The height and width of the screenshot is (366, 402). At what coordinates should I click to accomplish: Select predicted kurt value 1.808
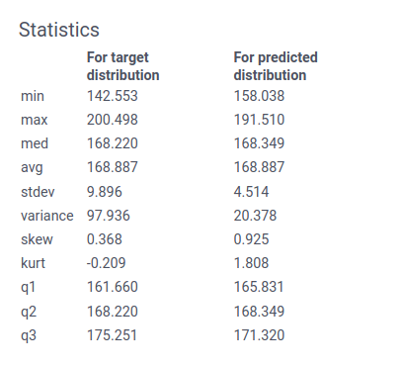point(251,263)
